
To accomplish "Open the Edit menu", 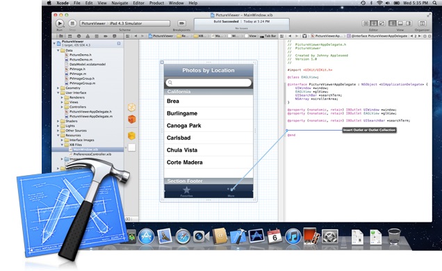I will coord(89,3).
